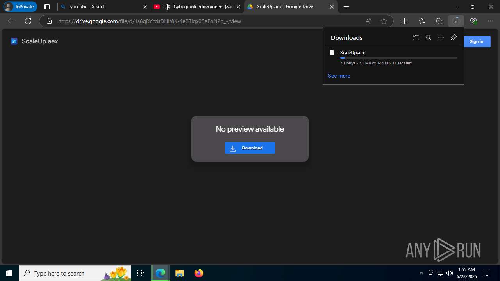Viewport: 500px width, 281px height.
Task: Search downloads
Action: (429, 37)
